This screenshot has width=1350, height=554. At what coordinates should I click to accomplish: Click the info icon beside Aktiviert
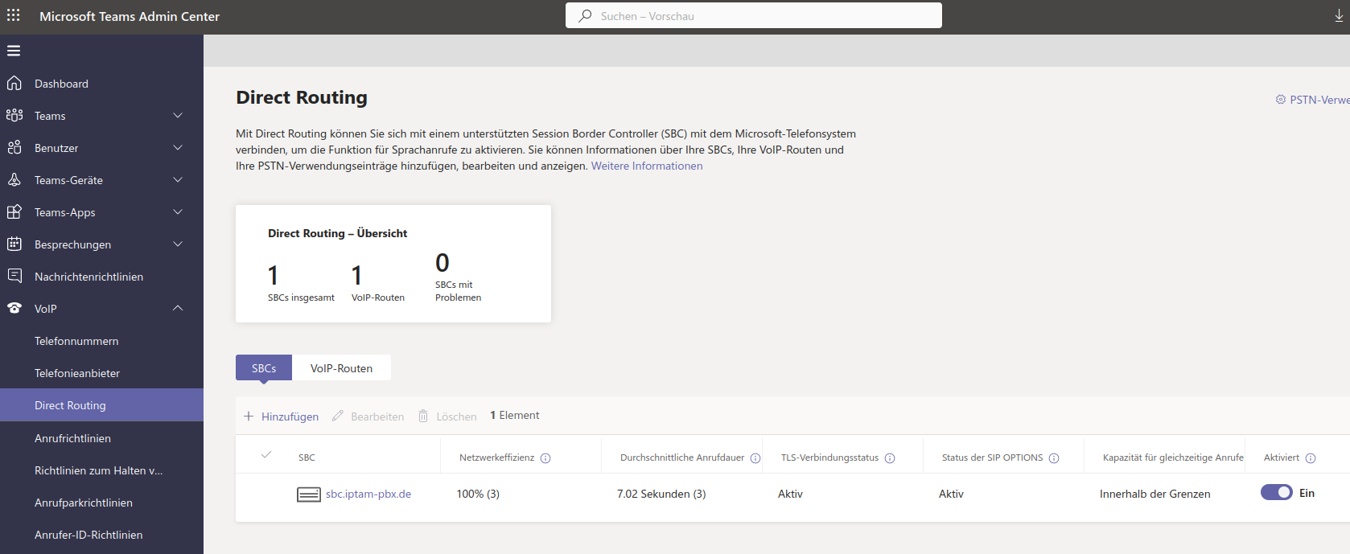[1311, 458]
